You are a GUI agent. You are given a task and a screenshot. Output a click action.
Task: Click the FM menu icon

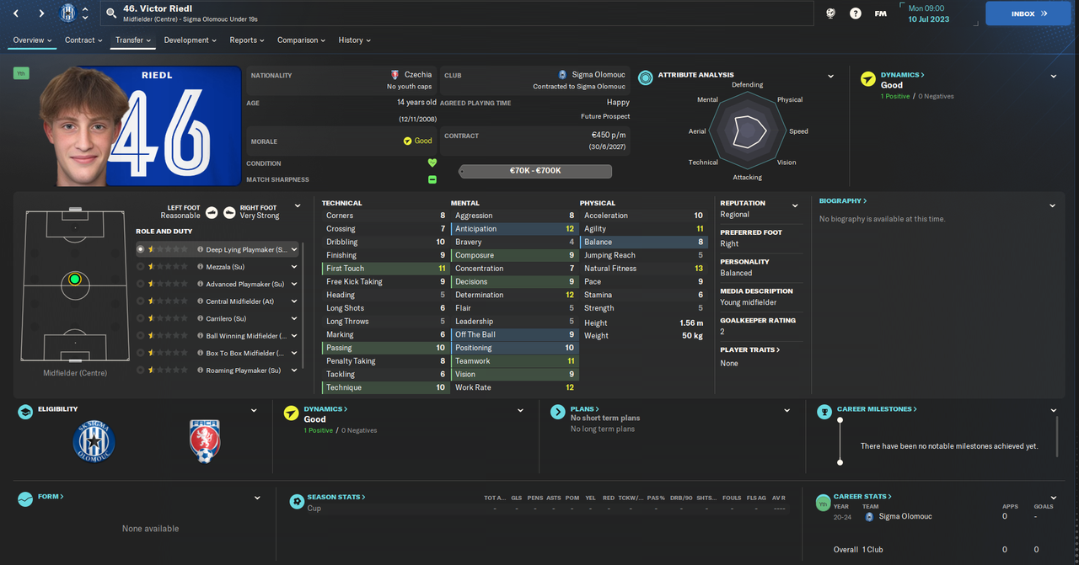[880, 13]
